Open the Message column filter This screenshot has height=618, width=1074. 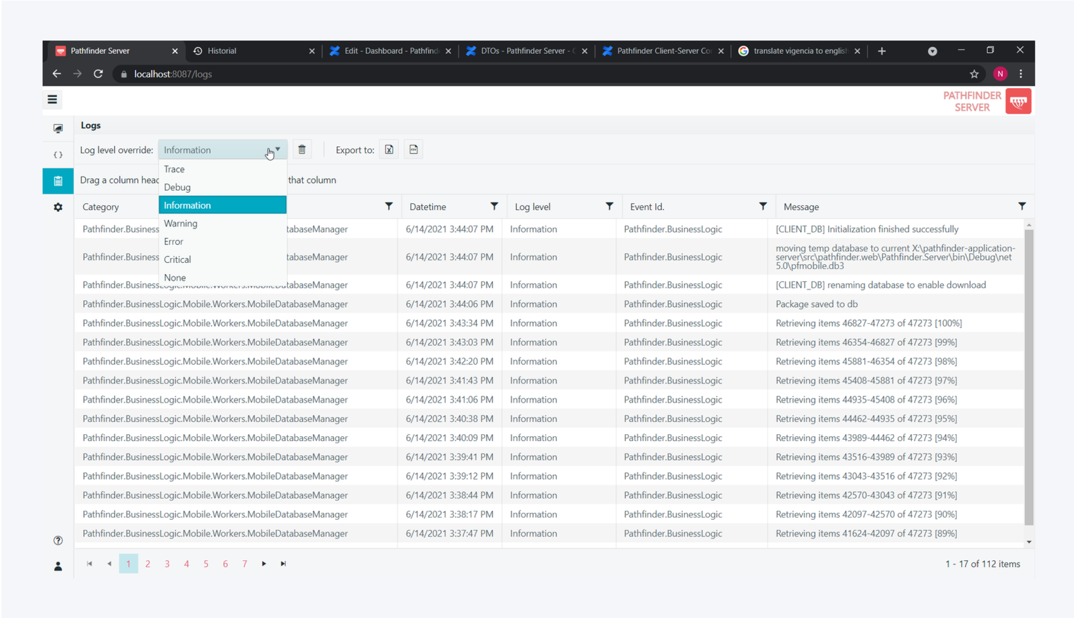pyautogui.click(x=1022, y=206)
